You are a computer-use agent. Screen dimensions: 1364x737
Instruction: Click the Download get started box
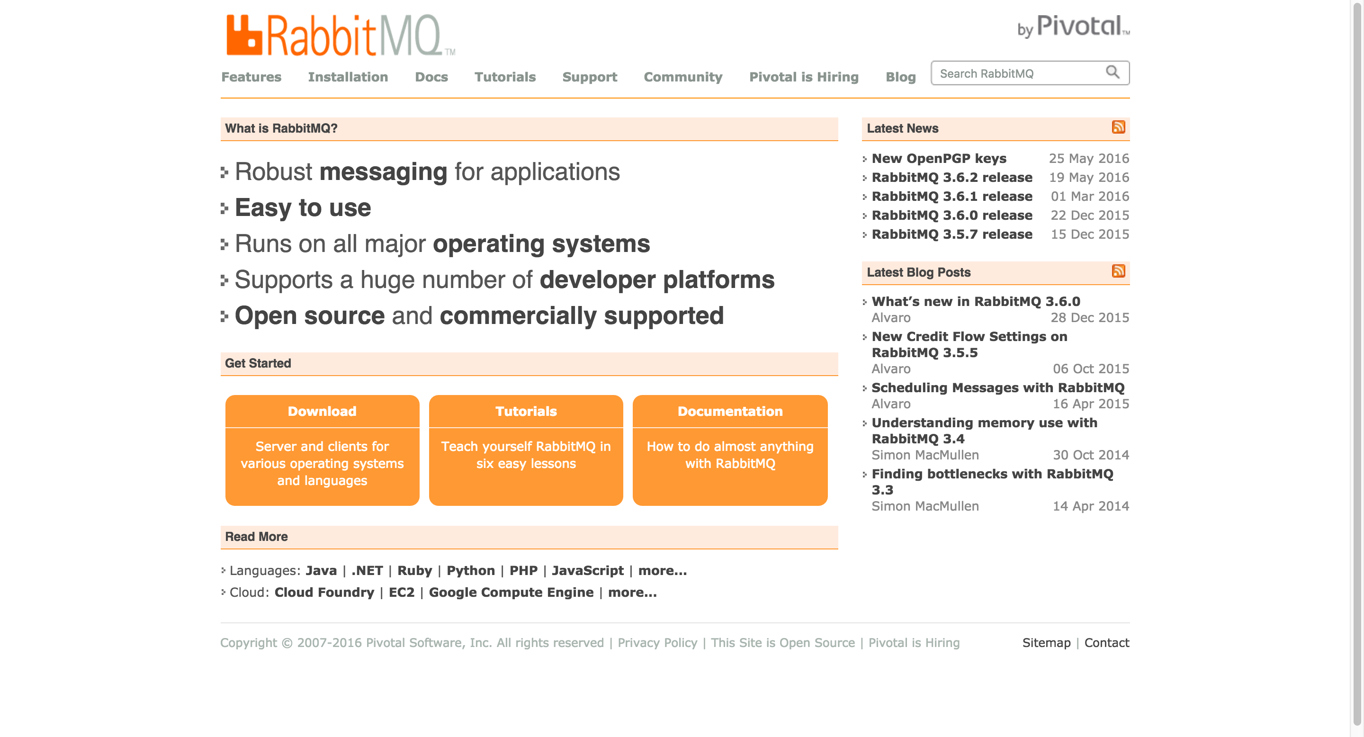(x=322, y=450)
